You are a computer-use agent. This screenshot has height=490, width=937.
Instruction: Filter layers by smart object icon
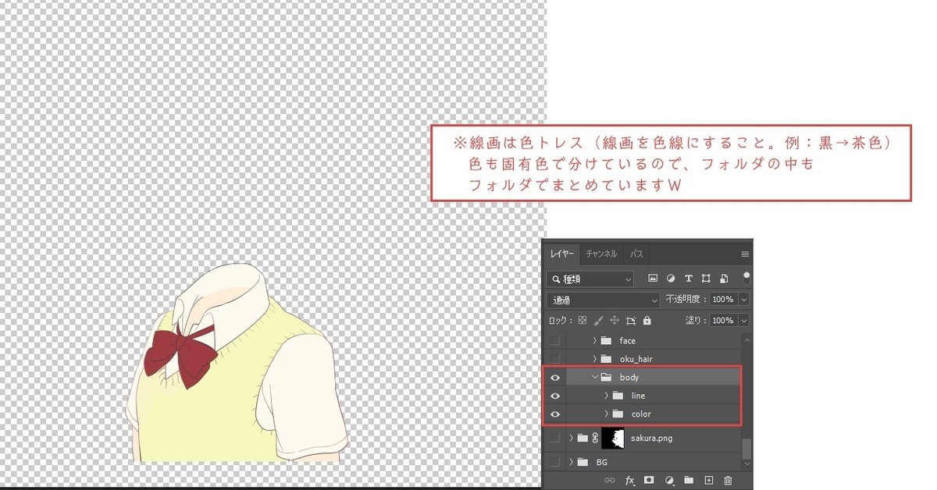(724, 279)
